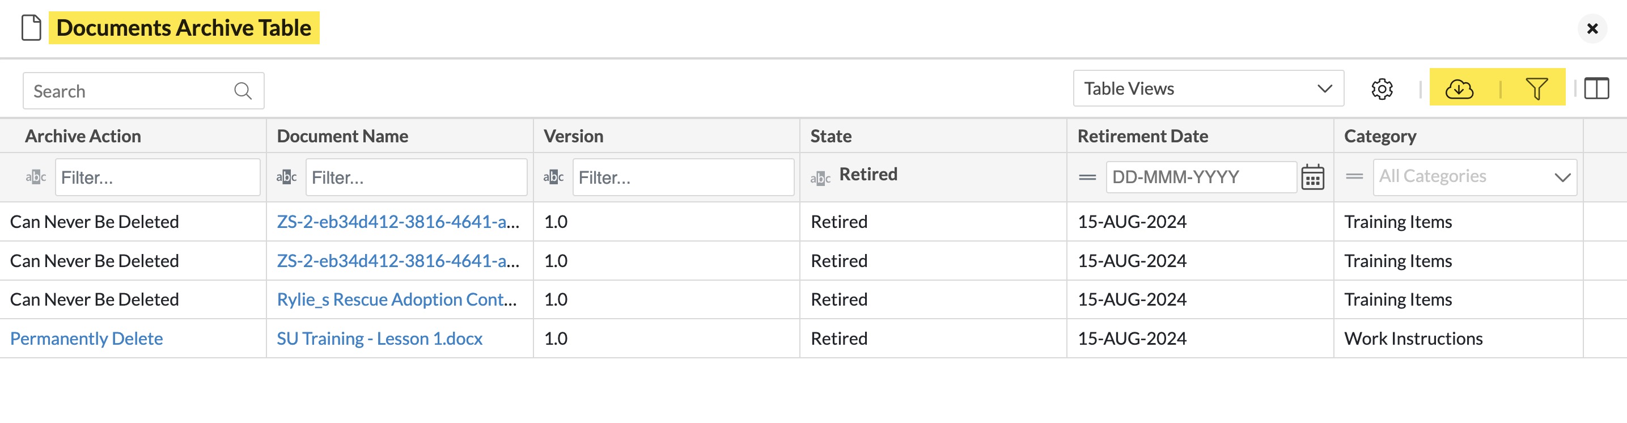Open the All Categories dropdown
The image size is (1627, 423).
1474,177
